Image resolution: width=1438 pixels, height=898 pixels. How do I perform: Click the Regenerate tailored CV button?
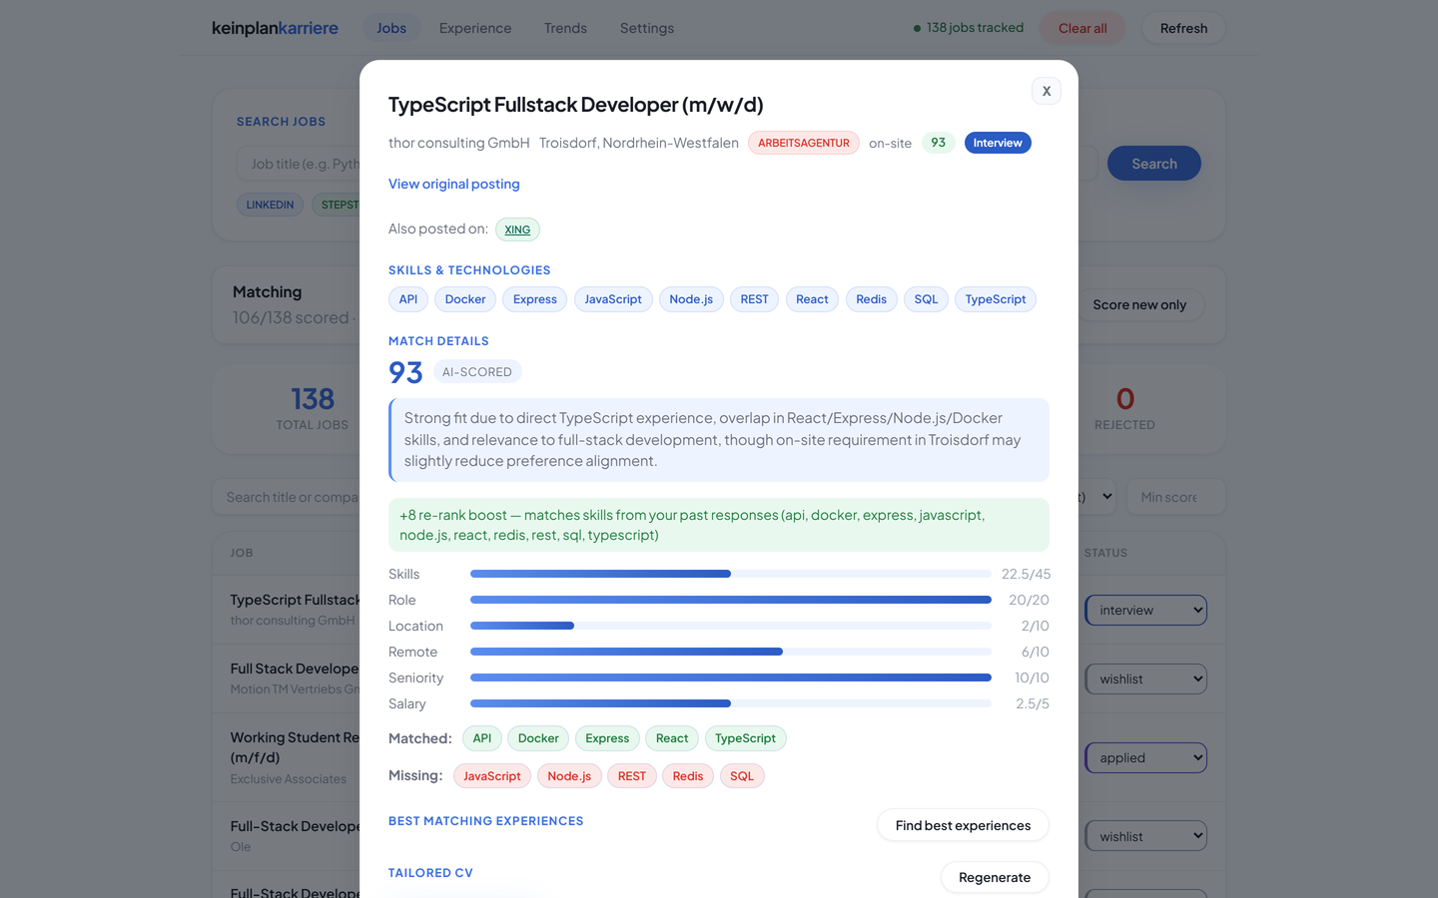coord(995,877)
